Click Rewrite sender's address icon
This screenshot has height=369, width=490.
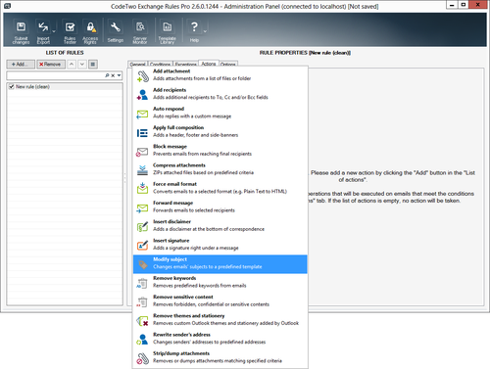[142, 340]
